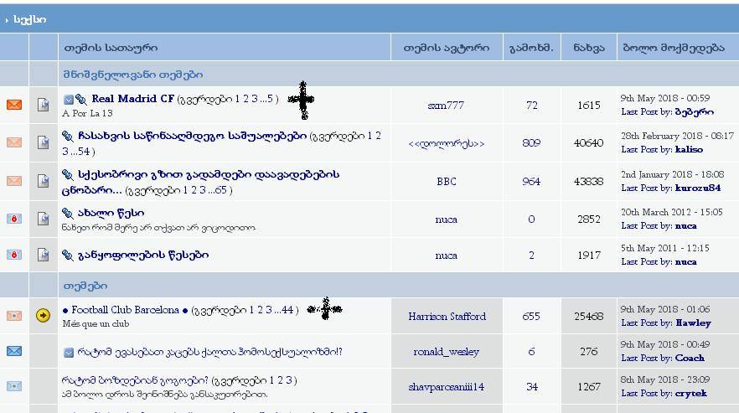Viewport: 739px width, 413px height.
Task: Click the სექსი forum title in the header
Action: 29,20
